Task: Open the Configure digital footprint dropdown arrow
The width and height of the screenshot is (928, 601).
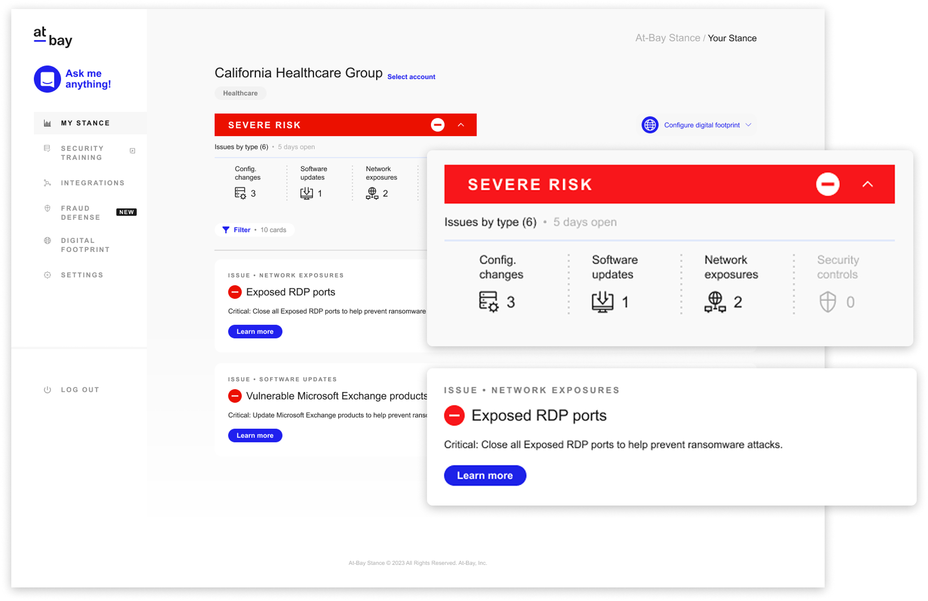Action: tap(748, 125)
